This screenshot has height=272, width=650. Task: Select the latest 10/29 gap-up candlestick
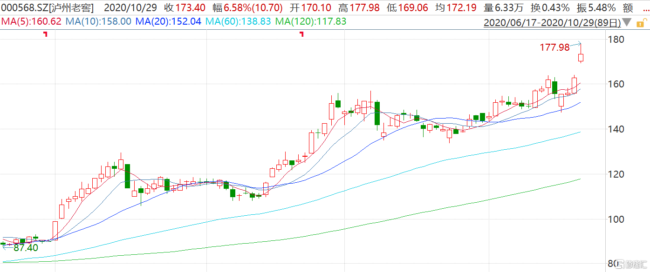point(581,57)
